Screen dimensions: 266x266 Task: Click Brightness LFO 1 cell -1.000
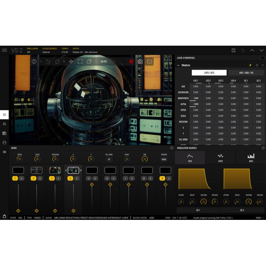point(196,98)
